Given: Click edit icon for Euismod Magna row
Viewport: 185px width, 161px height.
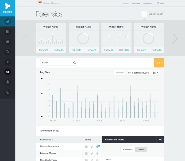Looking at the screenshot, I should [86, 154].
